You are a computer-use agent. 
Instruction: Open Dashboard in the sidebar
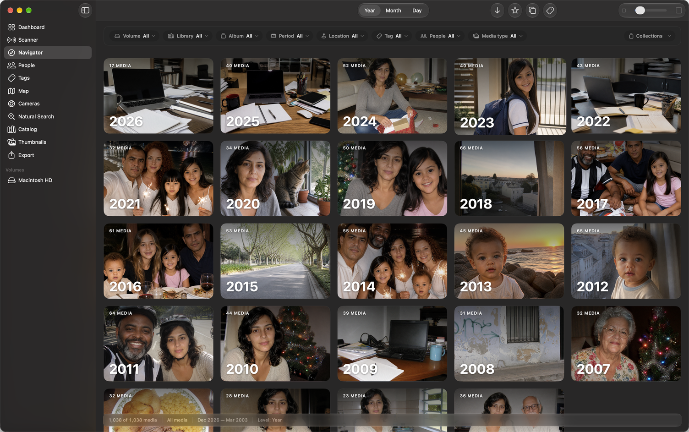click(48, 27)
